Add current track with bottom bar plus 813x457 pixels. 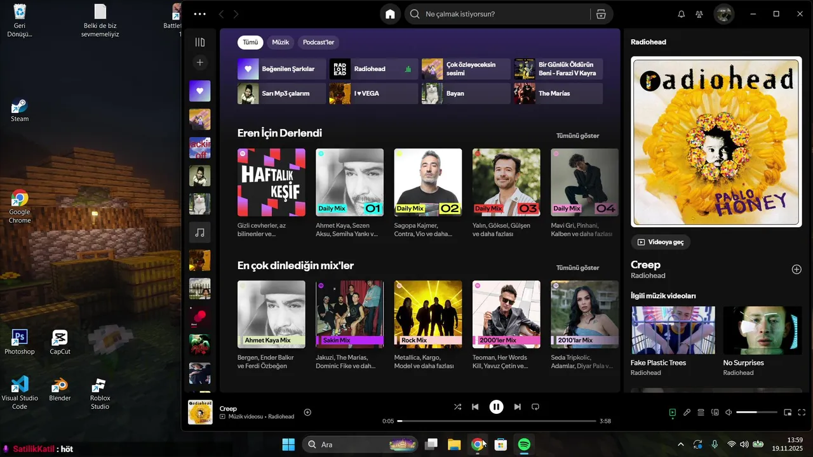pos(307,413)
